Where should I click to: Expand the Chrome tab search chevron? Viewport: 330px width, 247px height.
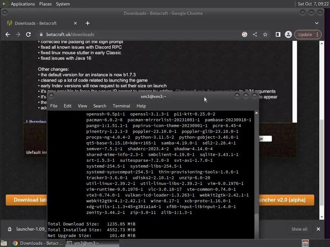(317, 23)
